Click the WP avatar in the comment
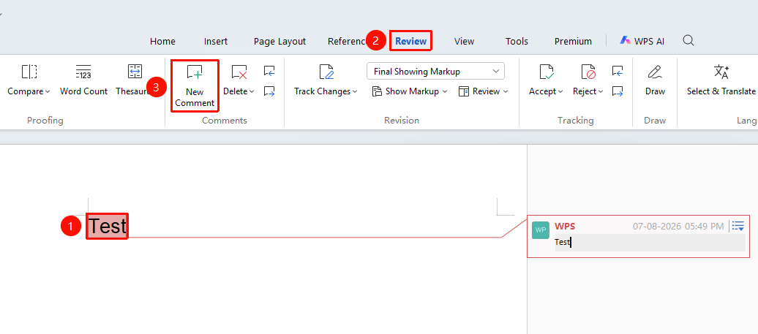This screenshot has height=334, width=758. (x=541, y=230)
